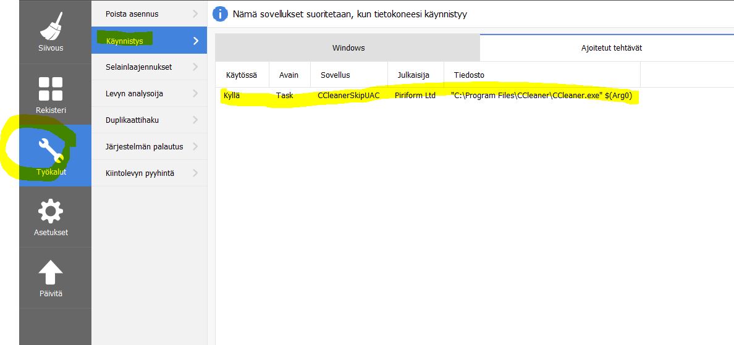
Task: Click the chevron beside Selainlaajennukset
Action: [x=195, y=67]
